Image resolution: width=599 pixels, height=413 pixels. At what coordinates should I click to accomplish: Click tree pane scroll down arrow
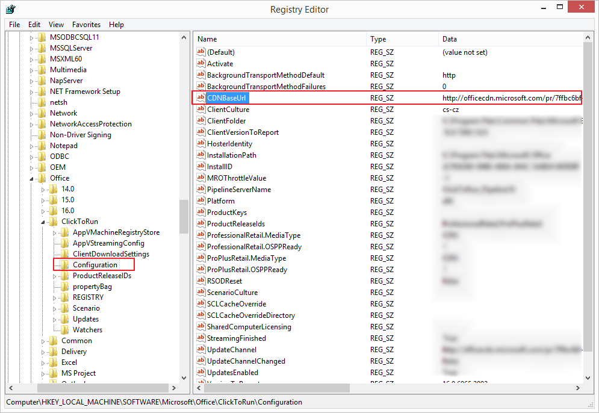(184, 378)
